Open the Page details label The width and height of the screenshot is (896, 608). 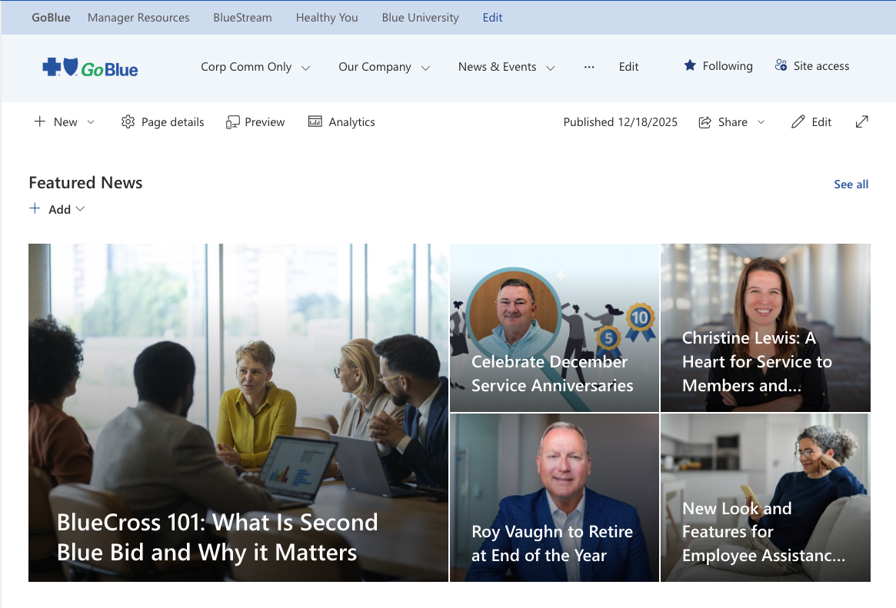[x=172, y=122]
